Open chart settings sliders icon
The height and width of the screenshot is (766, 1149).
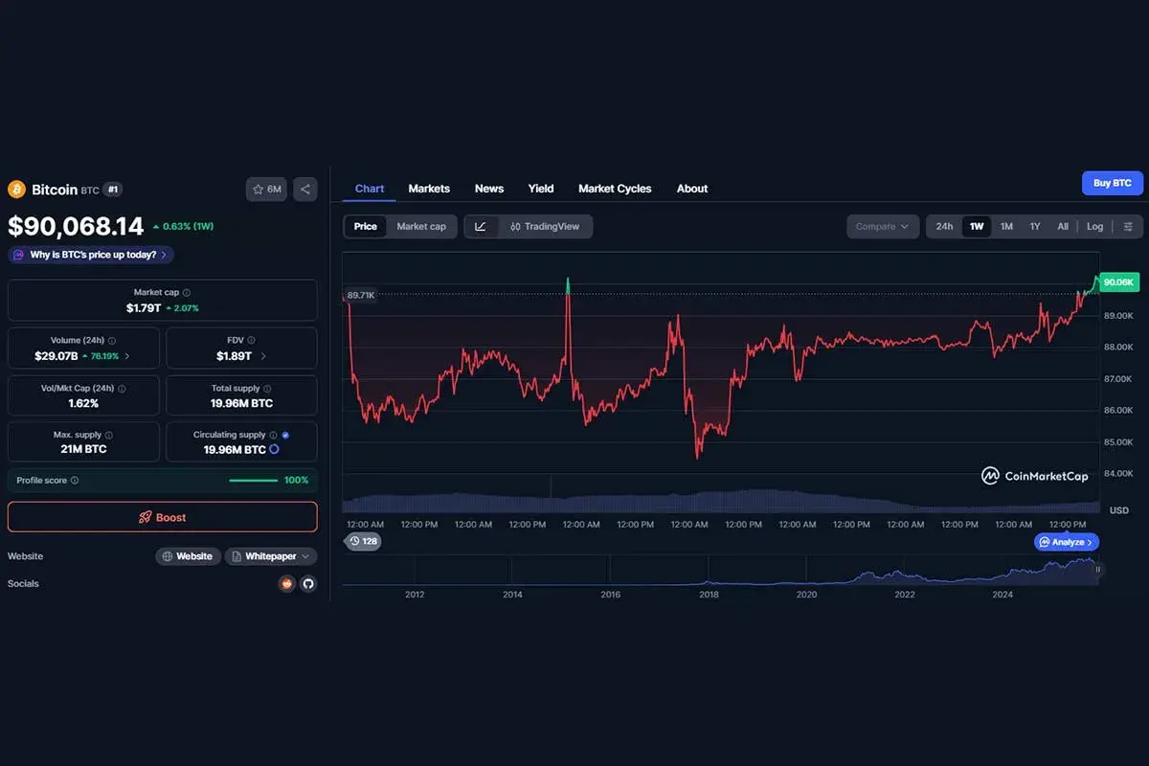click(x=1128, y=226)
